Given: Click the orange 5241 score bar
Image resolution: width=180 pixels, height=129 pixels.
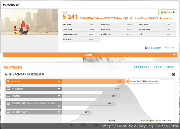Looking at the screenshot, I should tap(93, 81).
